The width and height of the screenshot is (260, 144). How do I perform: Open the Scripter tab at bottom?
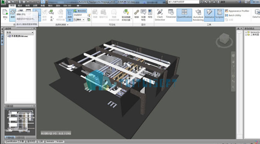60,141
